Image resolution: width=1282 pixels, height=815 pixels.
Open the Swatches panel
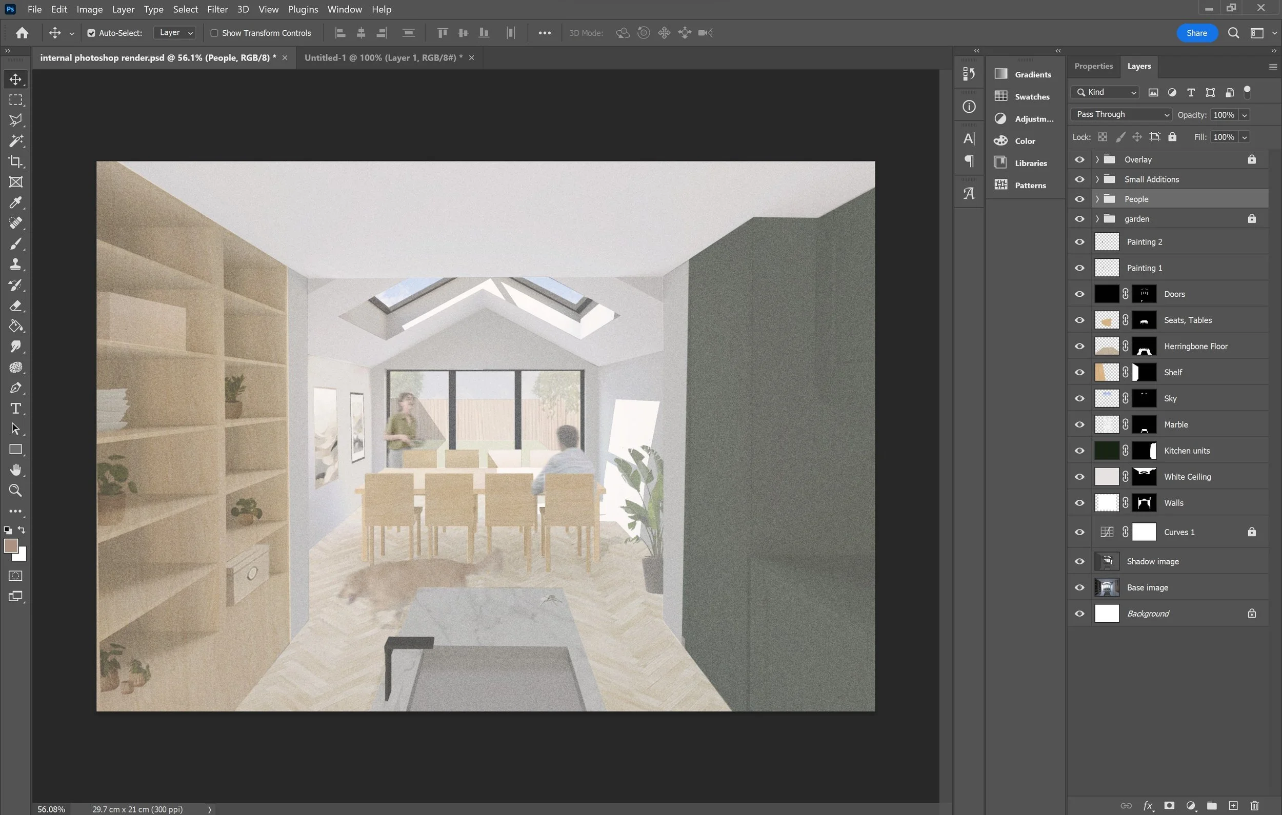tap(1031, 96)
